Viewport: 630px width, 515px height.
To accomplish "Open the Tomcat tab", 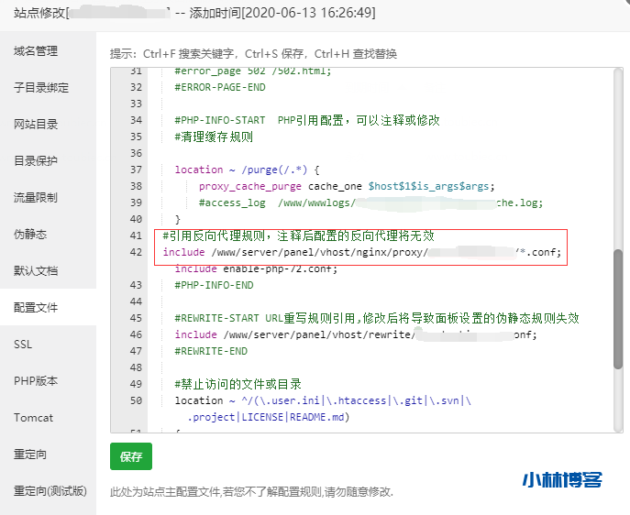I will (33, 417).
